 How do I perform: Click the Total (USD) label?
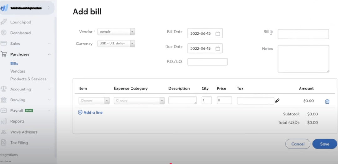(x=289, y=123)
